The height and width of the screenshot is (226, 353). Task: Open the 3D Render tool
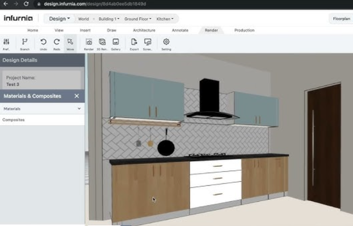(x=102, y=44)
